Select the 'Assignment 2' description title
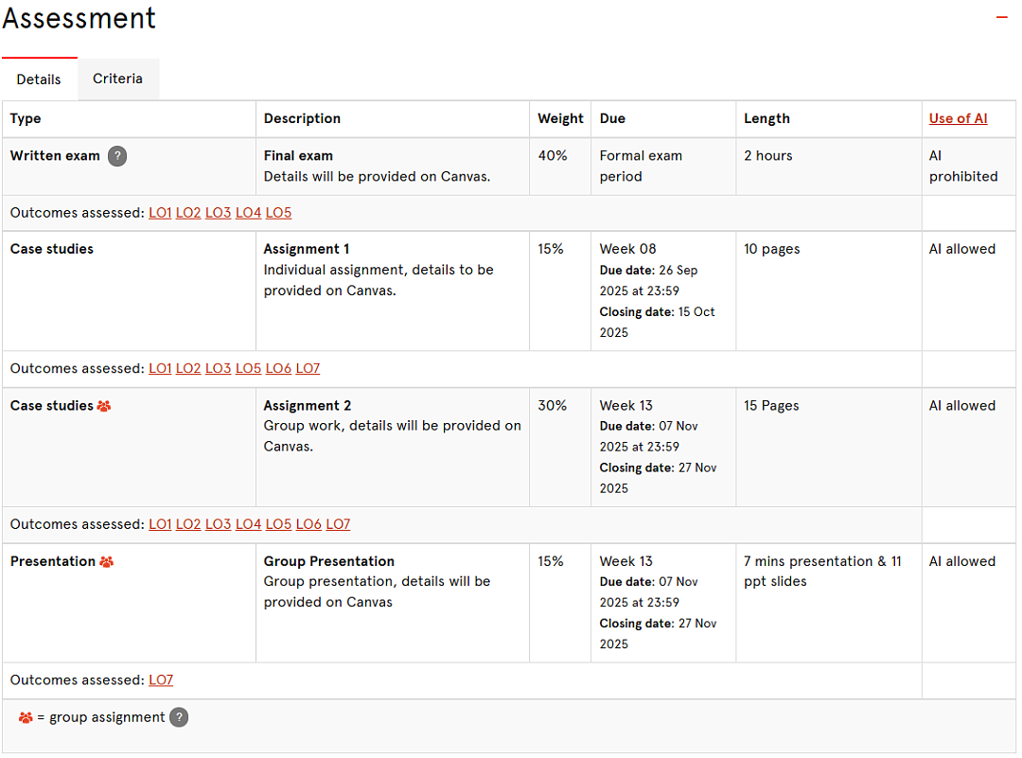This screenshot has width=1022, height=758. click(308, 406)
